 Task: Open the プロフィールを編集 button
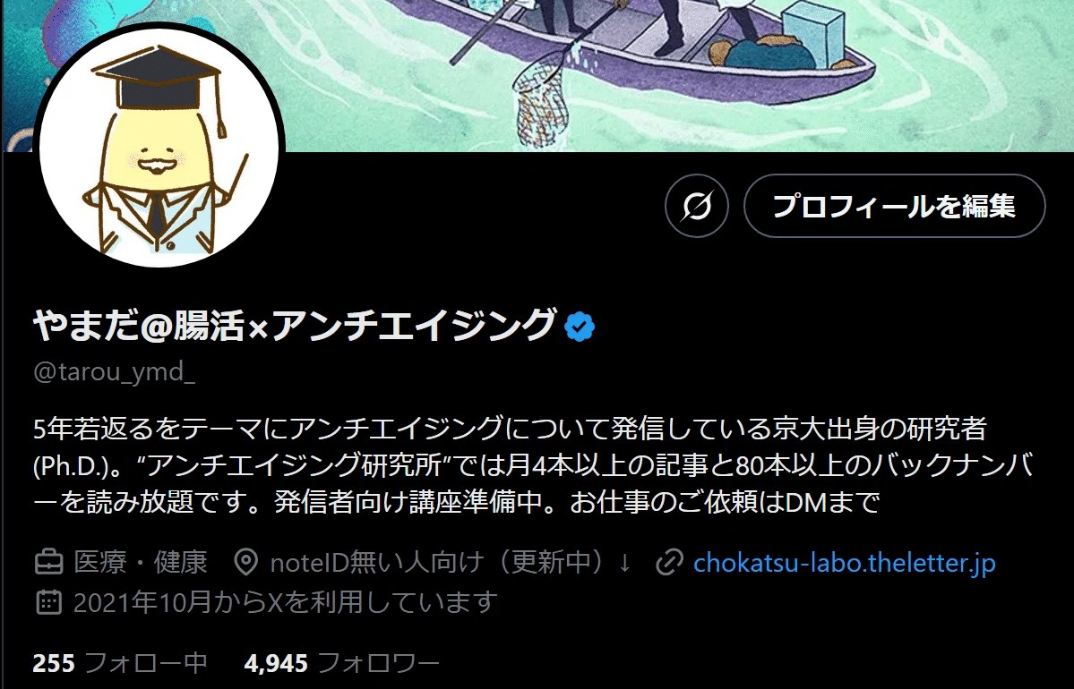tap(895, 206)
